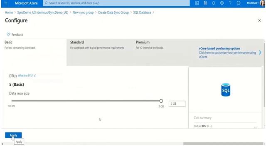This screenshot has height=149, width=266.
Task: Select the Premium service tier tab
Action: [x=165, y=53]
